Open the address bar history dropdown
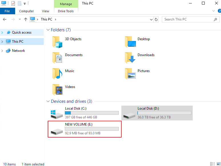 pyautogui.click(x=151, y=20)
